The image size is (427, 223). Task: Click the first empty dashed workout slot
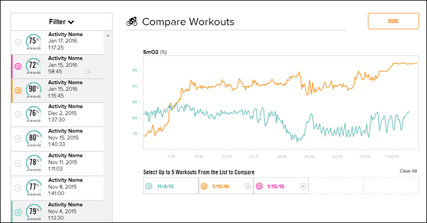(x=337, y=186)
